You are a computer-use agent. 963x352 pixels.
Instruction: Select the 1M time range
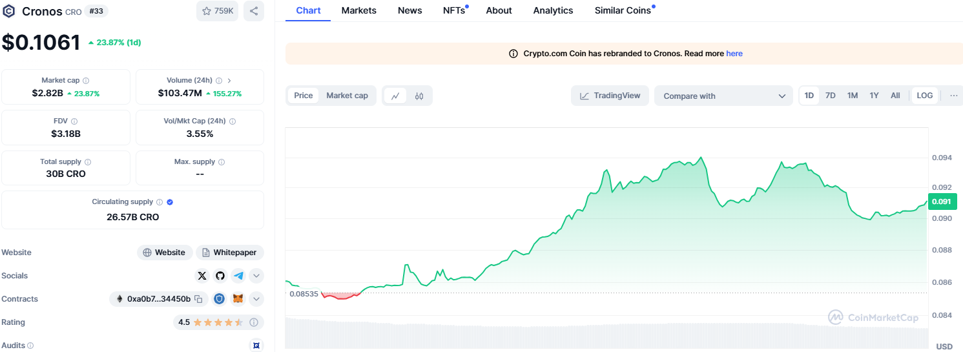(853, 96)
